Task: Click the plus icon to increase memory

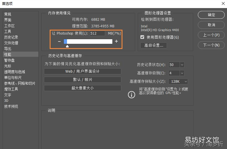Action: 116,41
